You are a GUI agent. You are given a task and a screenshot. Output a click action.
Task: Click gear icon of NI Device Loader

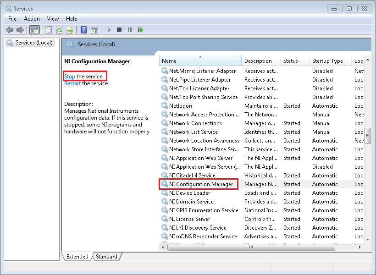click(x=164, y=192)
